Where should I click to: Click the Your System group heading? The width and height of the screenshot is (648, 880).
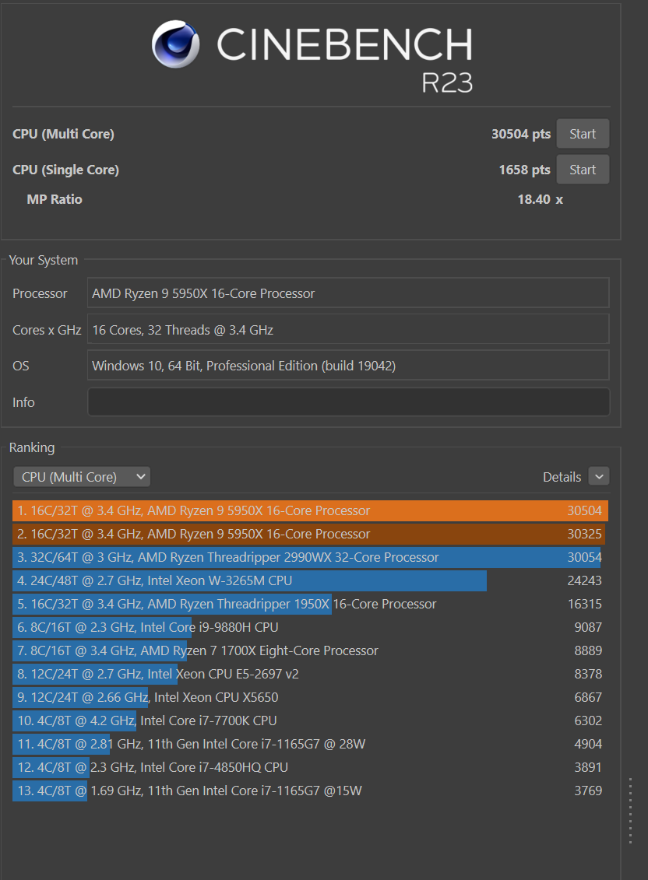click(x=44, y=260)
